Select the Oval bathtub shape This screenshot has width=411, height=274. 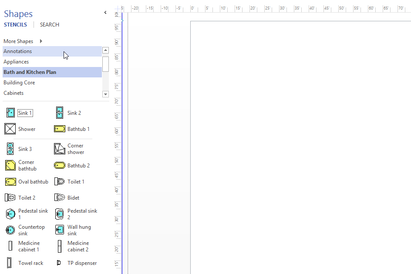[10, 181]
